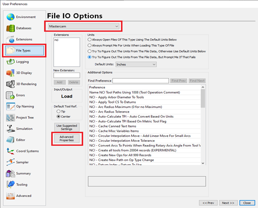258x208 pixels.
Task: Select 'Create all tools from 20004 records' preference
Action: (x=145, y=150)
